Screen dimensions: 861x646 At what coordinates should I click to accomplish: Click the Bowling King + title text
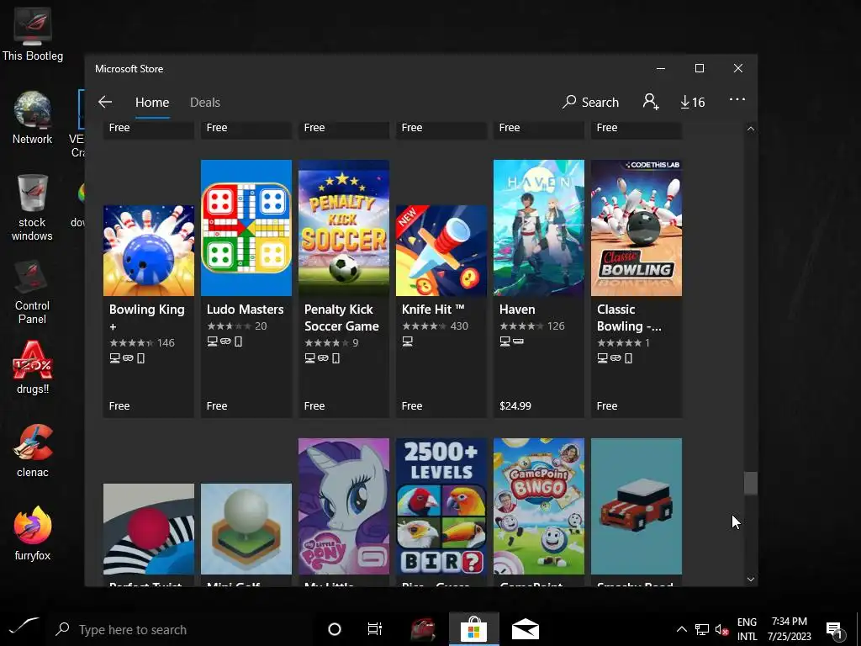[x=146, y=317]
